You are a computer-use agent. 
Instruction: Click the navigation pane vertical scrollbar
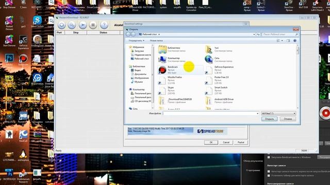153,77
